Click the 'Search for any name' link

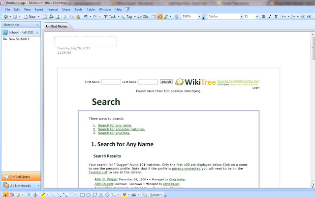click(x=115, y=125)
